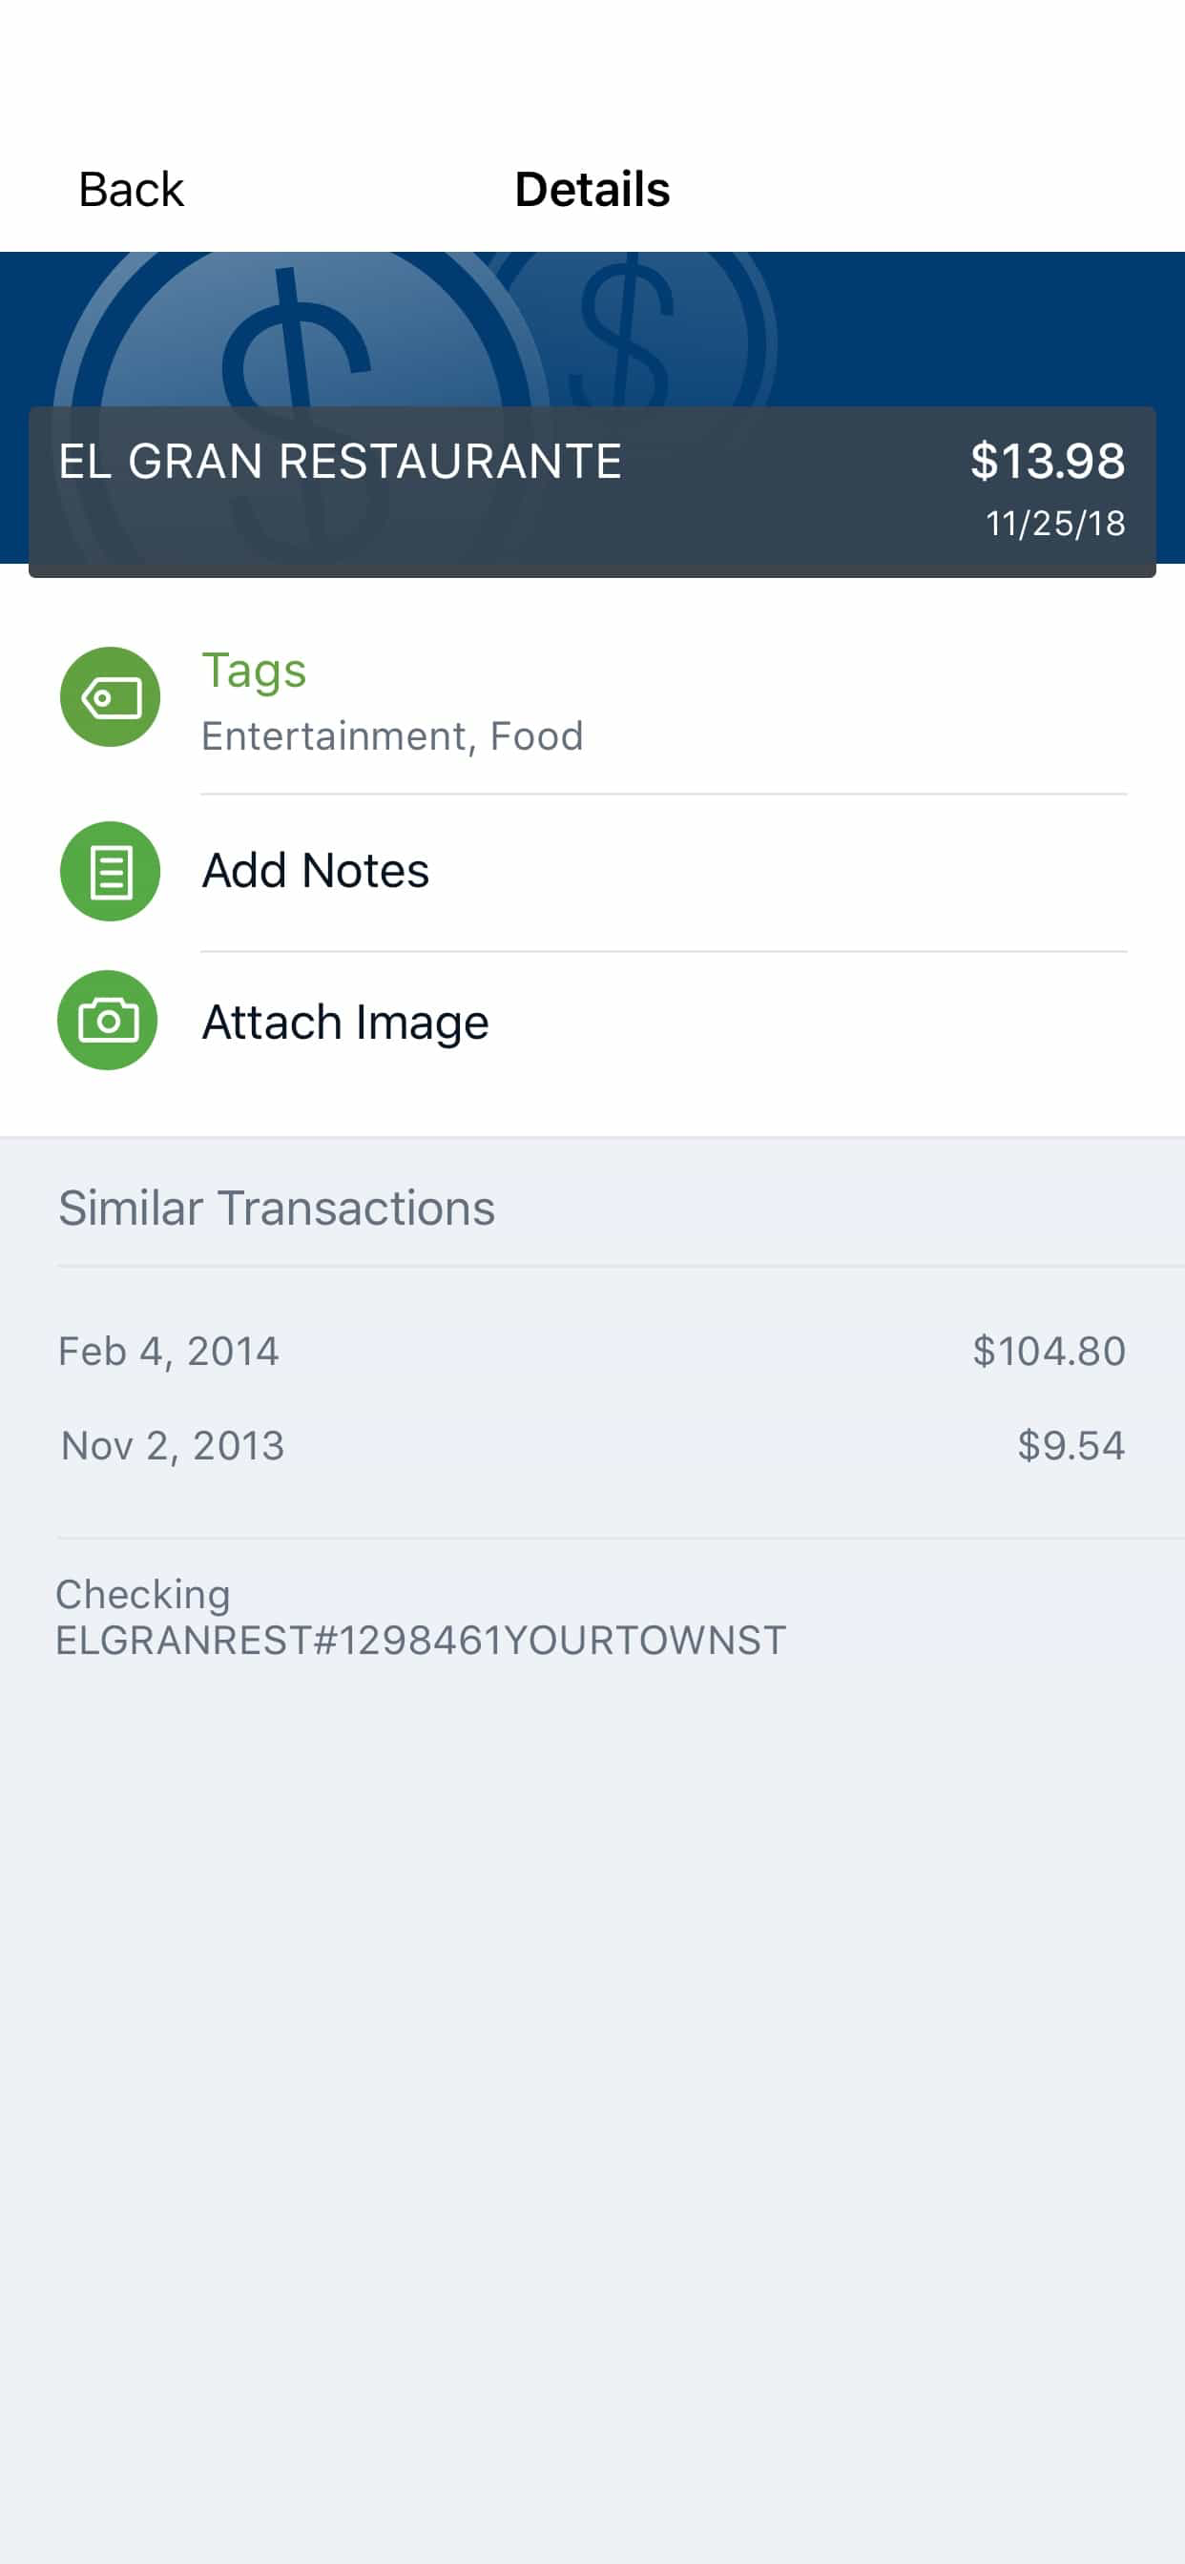Click the green notes document icon

pyautogui.click(x=110, y=871)
